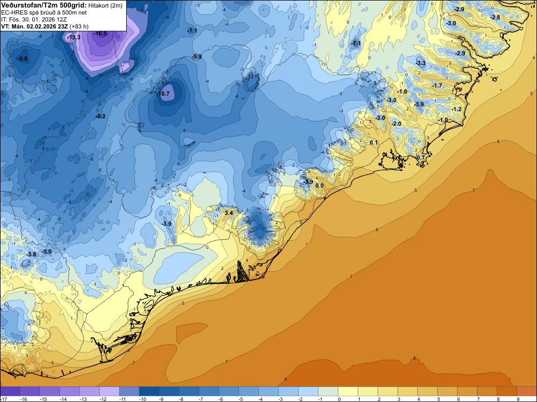537x402 pixels.
Task: Click the legend swatch between 4 and 5
Action: [x=427, y=391]
